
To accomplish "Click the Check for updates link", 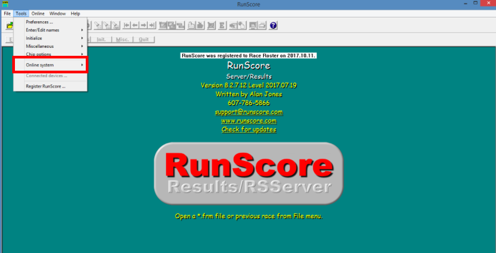I will (248, 130).
